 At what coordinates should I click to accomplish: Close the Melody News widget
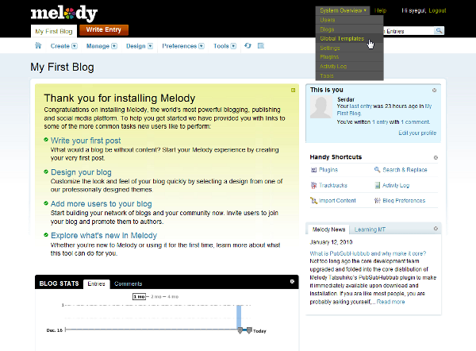436,229
